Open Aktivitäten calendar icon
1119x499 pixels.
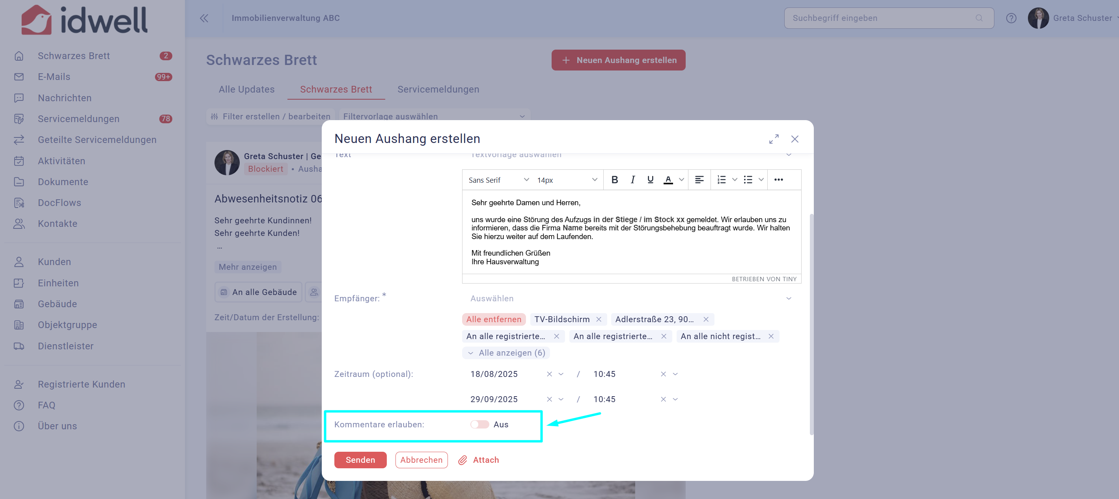point(19,161)
